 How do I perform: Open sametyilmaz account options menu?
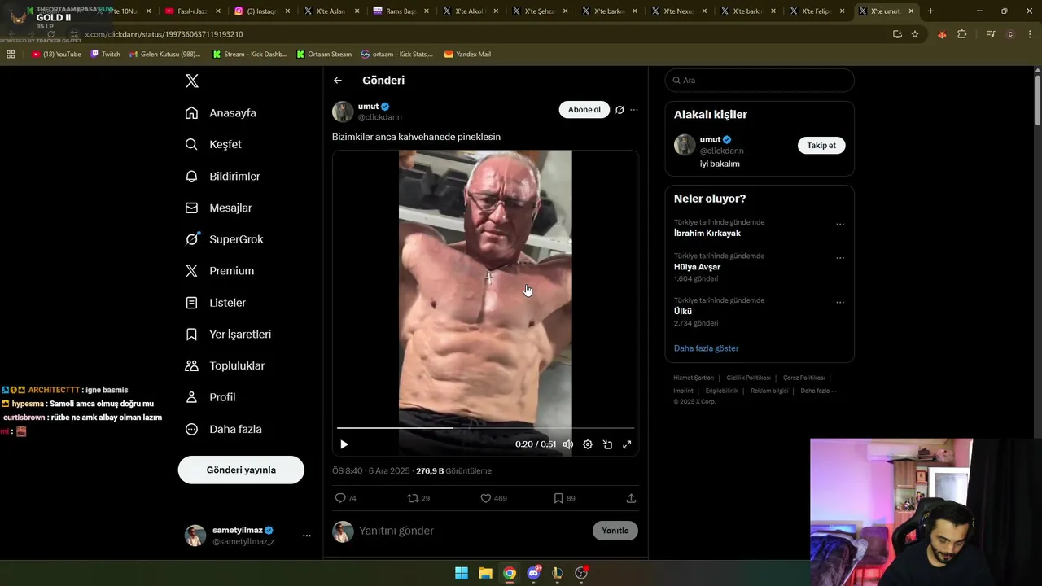pos(307,536)
